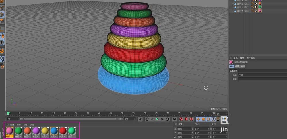
Task: Click the preview range slider bar
Action: 71,119
